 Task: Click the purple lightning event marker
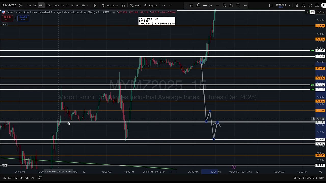coord(234,167)
